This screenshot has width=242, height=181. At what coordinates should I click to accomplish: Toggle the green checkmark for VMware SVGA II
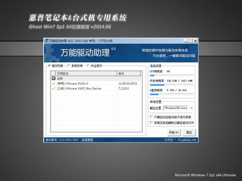pos(53,83)
